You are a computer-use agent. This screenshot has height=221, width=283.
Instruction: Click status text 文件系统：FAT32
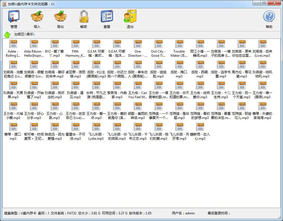tap(63, 213)
